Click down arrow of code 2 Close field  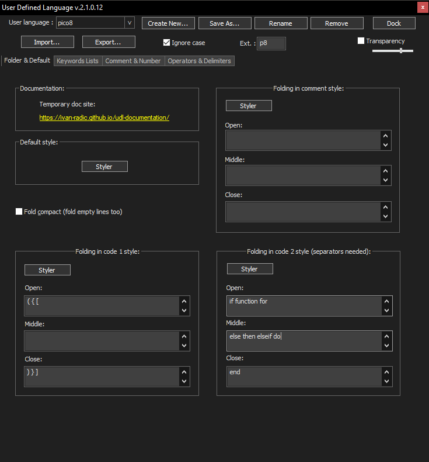[x=386, y=381]
